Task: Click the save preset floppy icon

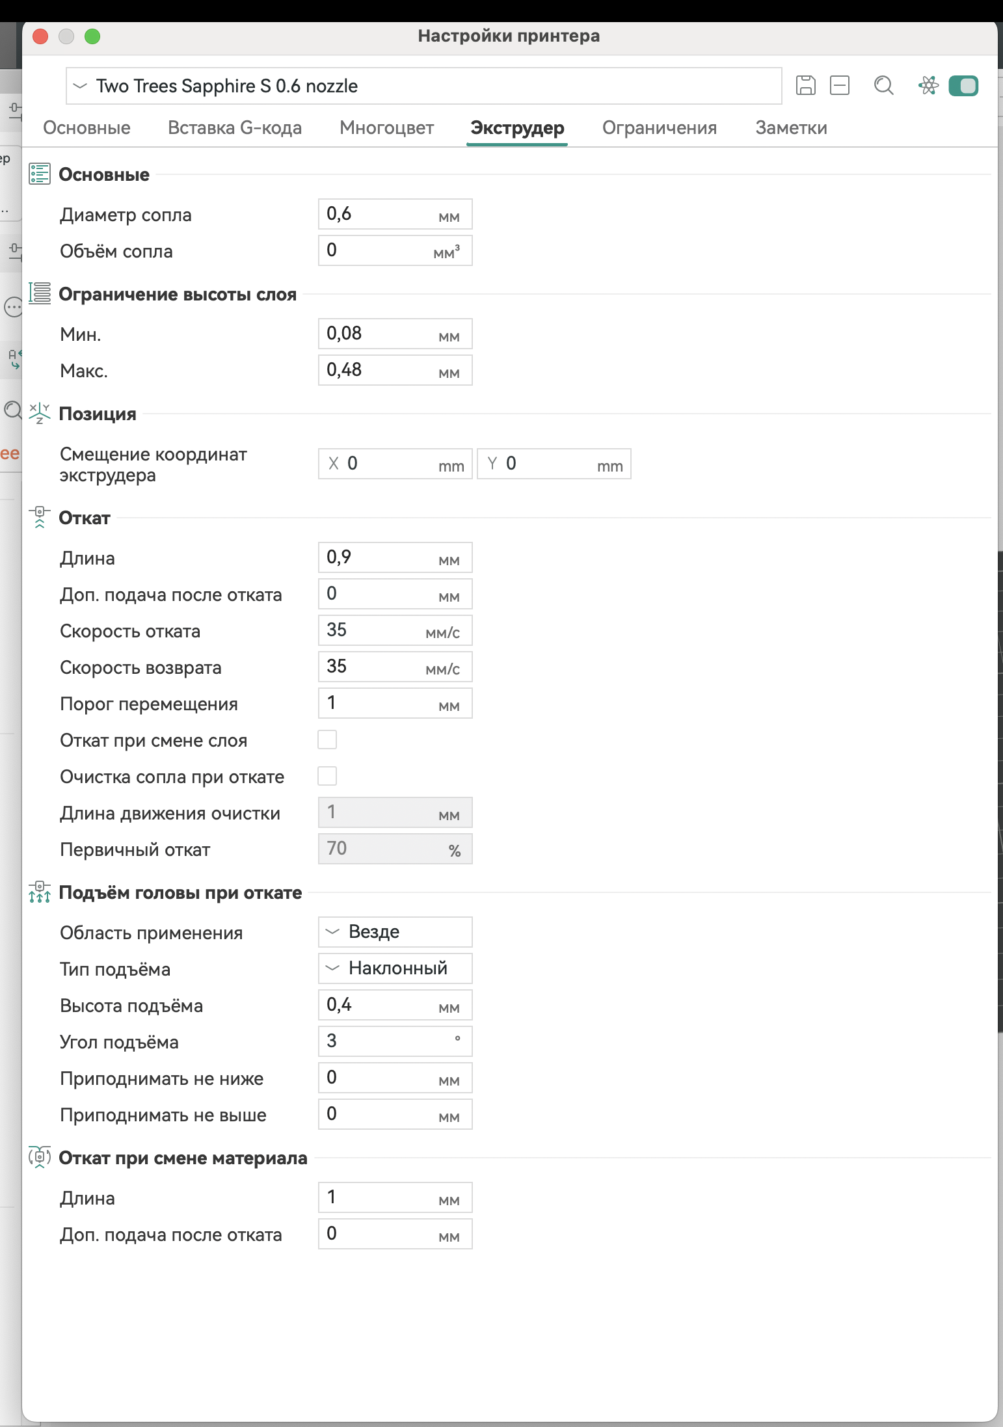Action: (x=806, y=85)
